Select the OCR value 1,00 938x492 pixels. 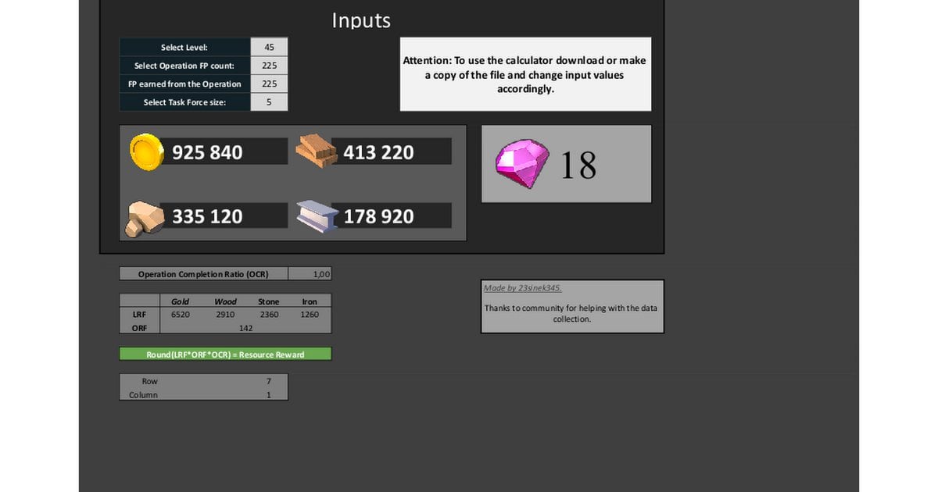pos(310,274)
